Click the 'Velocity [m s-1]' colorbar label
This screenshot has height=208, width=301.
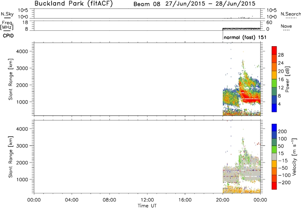[x=294, y=157]
